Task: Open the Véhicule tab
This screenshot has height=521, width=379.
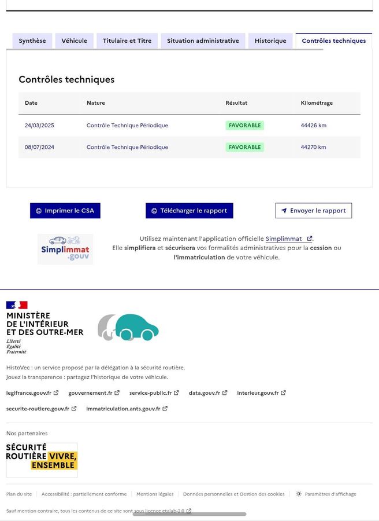Action: tap(75, 41)
